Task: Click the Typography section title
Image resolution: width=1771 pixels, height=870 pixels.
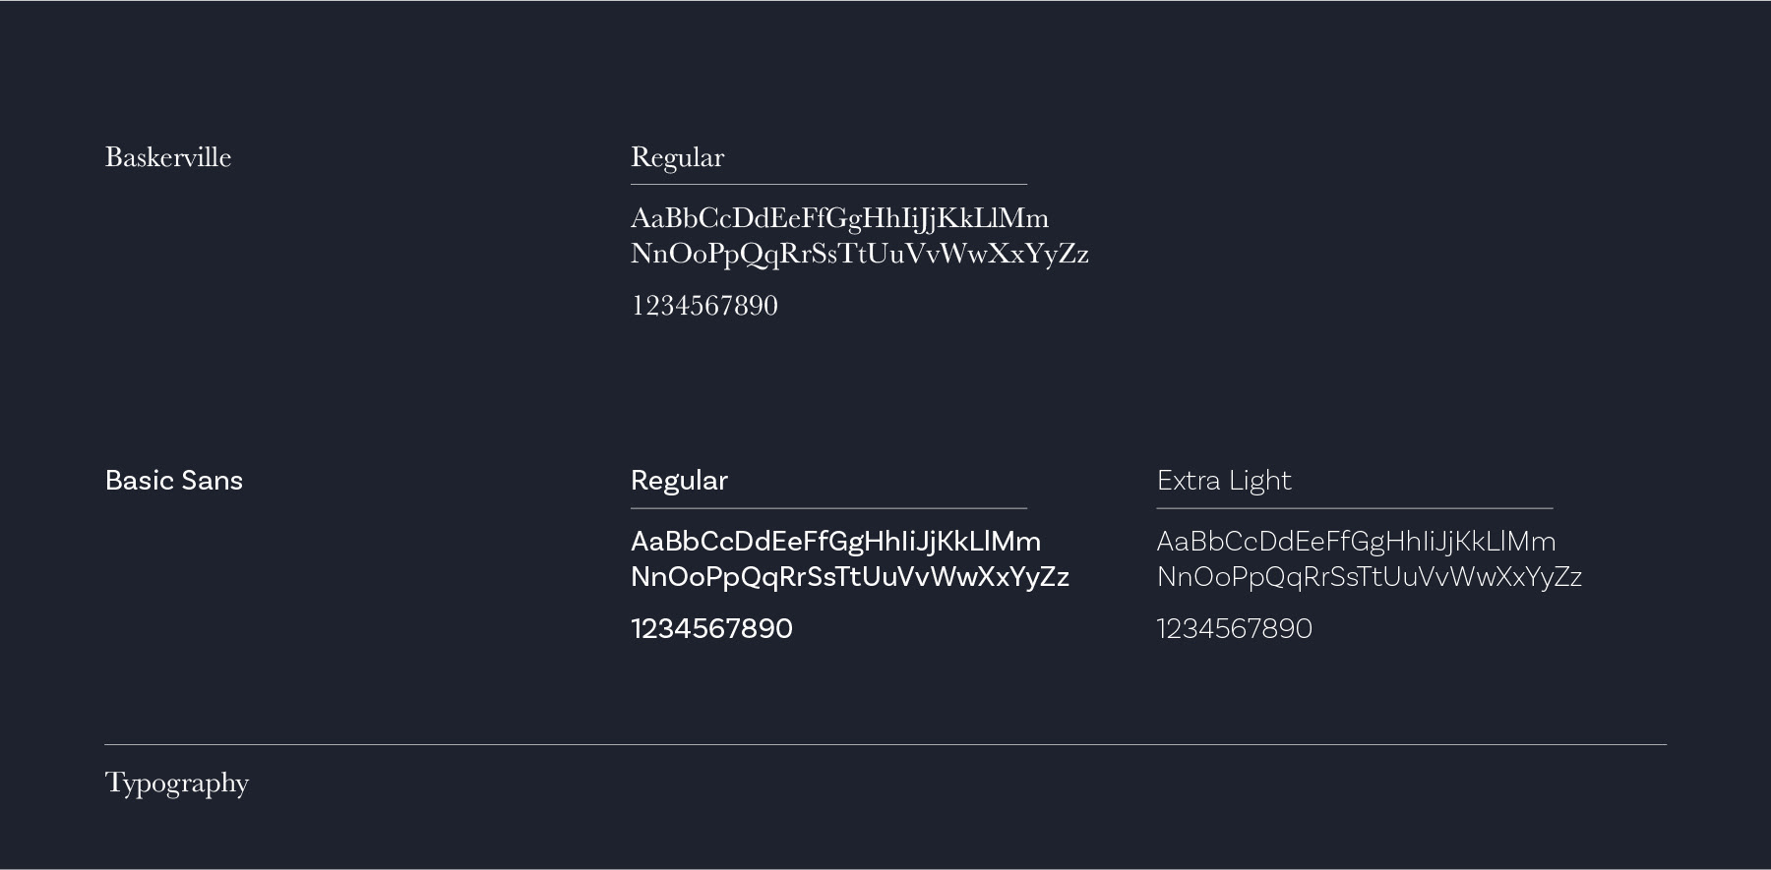Action: 177,783
